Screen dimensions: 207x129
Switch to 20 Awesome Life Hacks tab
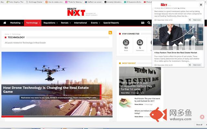133,2
